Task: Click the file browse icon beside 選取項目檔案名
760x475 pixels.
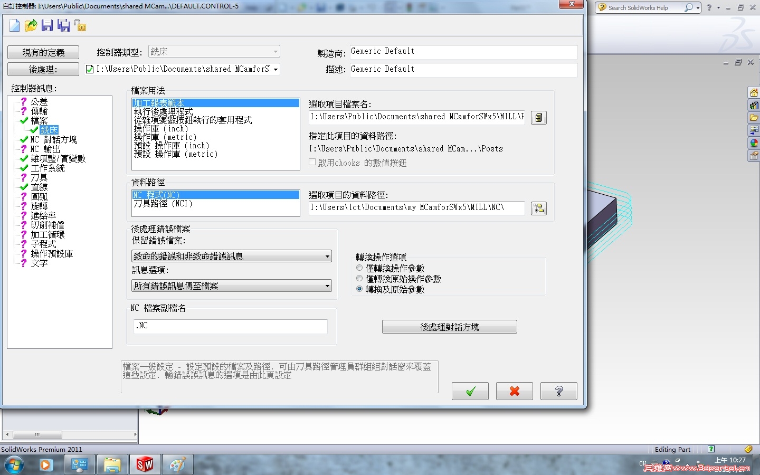Action: pos(538,118)
